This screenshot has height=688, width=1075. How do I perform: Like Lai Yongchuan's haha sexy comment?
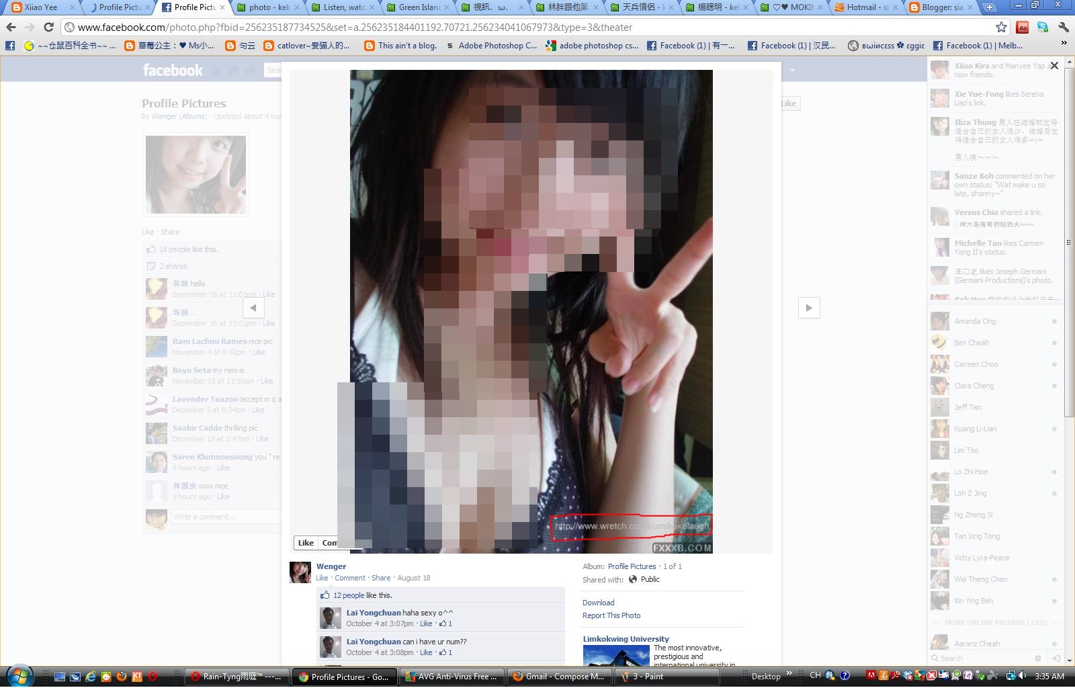(x=426, y=623)
